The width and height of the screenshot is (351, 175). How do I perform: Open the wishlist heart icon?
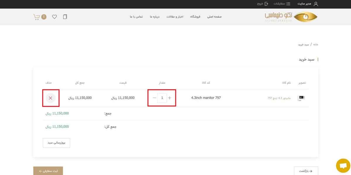click(x=54, y=17)
